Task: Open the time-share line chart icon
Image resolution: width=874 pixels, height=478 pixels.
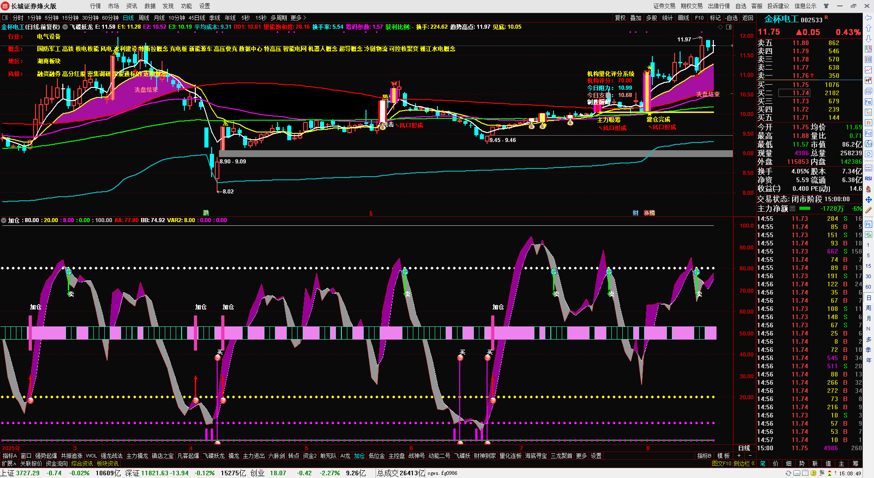Action: [869, 70]
